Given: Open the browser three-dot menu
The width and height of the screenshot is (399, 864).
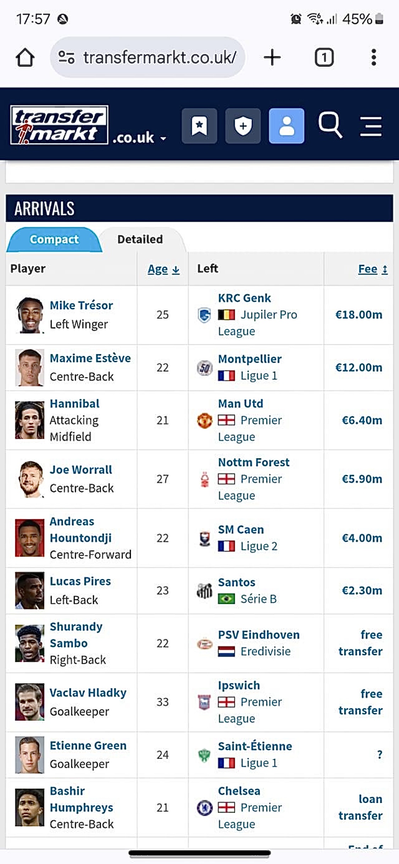Looking at the screenshot, I should pyautogui.click(x=373, y=57).
